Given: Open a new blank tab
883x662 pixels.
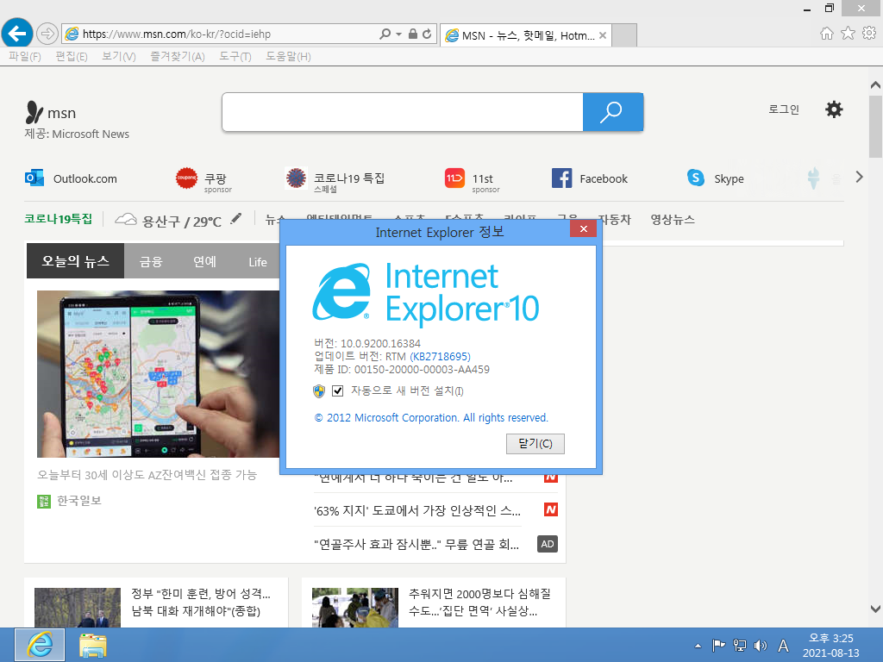Looking at the screenshot, I should [x=624, y=35].
